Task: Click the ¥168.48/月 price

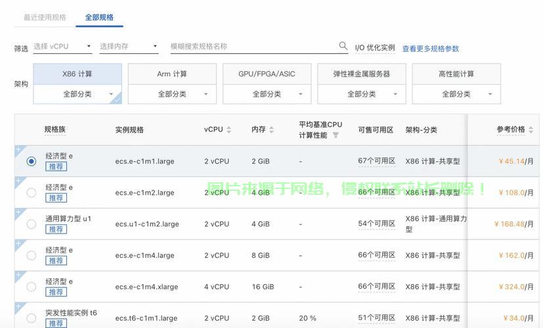Action: [x=514, y=224]
